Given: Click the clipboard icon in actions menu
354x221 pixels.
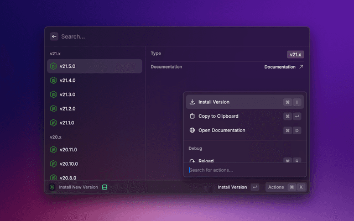Looking at the screenshot, I should tap(192, 116).
